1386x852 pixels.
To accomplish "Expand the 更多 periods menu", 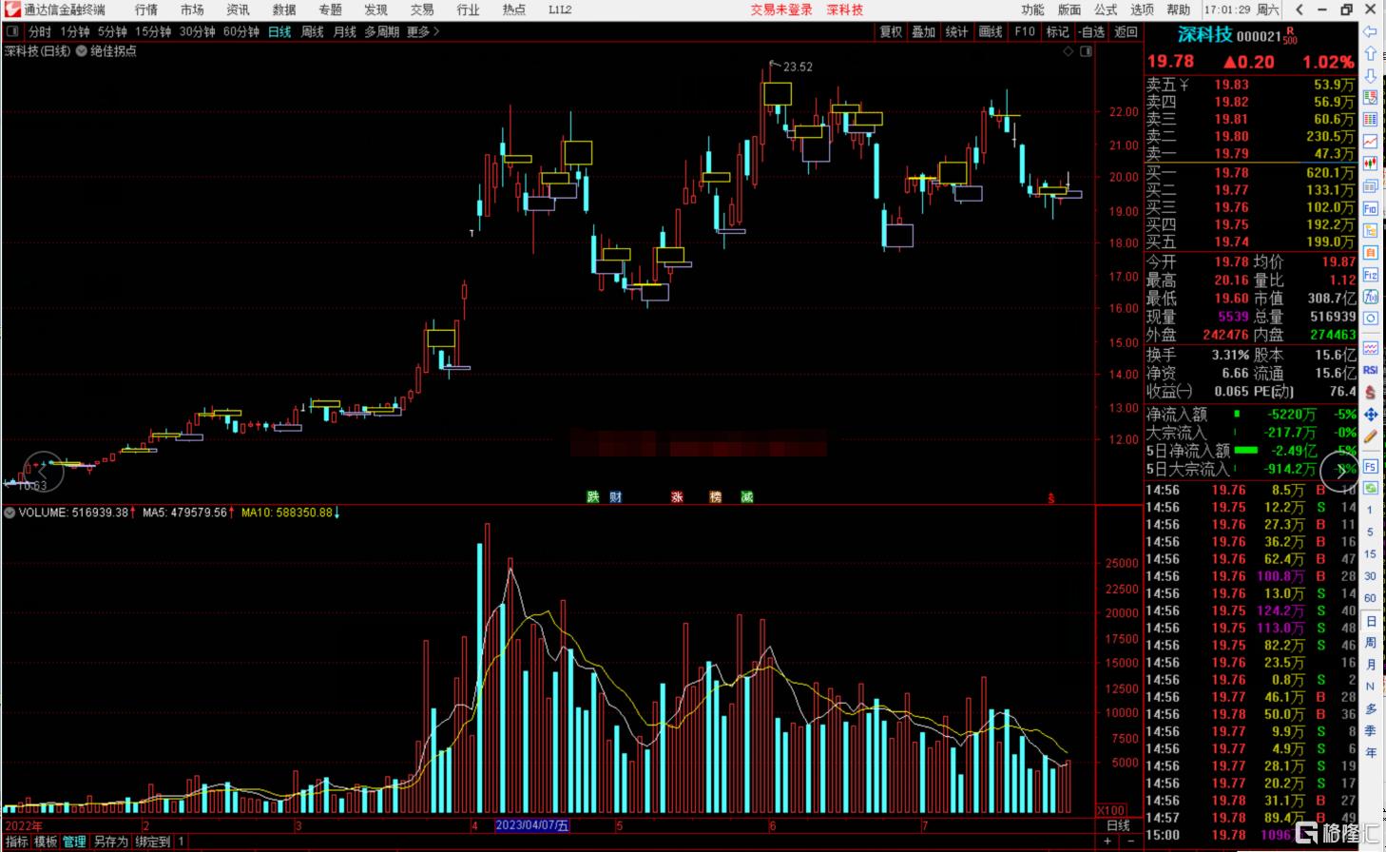I will [x=423, y=31].
